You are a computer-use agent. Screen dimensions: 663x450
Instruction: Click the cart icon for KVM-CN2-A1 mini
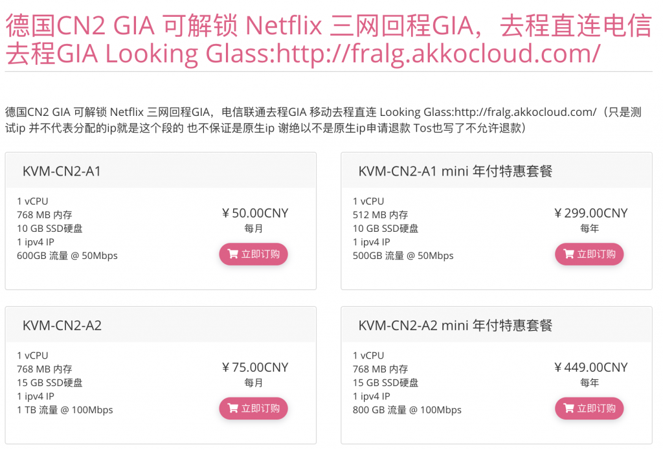pos(568,254)
